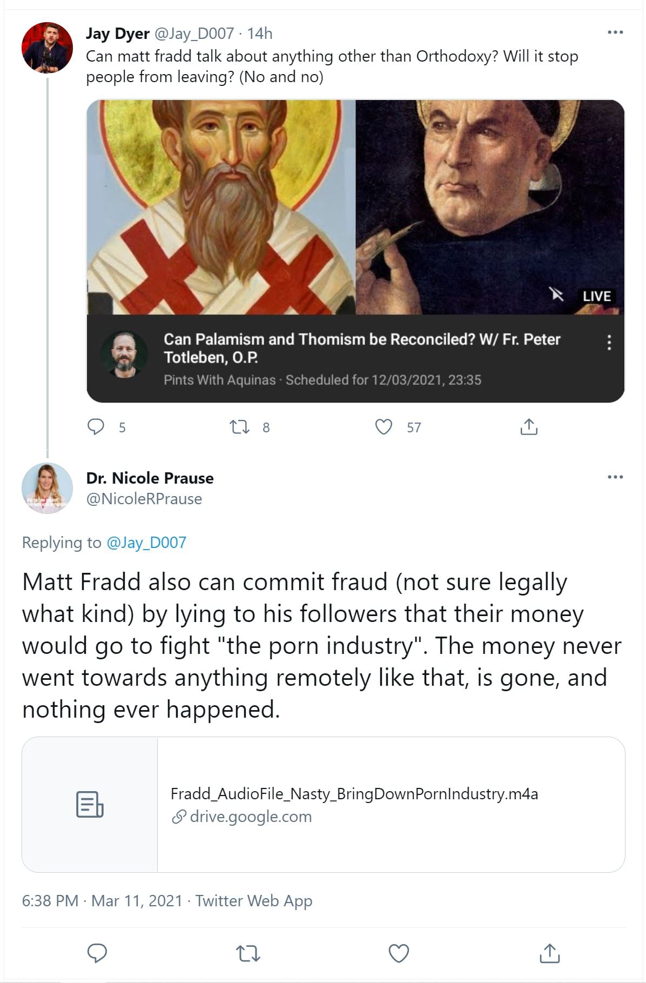Click reply icon on Jay Dyer's tweet
The height and width of the screenshot is (983, 646).
(96, 427)
